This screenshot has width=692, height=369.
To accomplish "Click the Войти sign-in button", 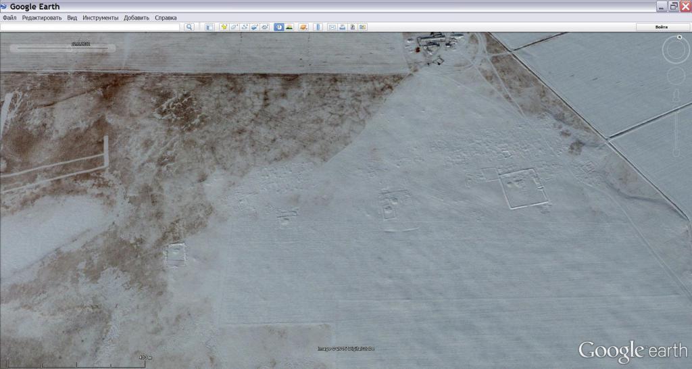I will pos(662,27).
